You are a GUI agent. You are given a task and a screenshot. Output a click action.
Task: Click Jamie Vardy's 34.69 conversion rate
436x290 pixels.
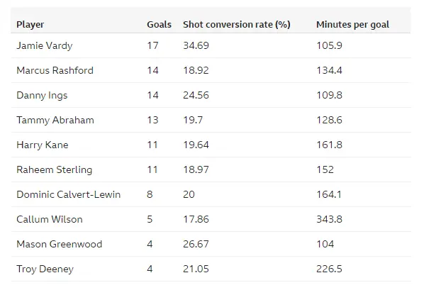196,45
